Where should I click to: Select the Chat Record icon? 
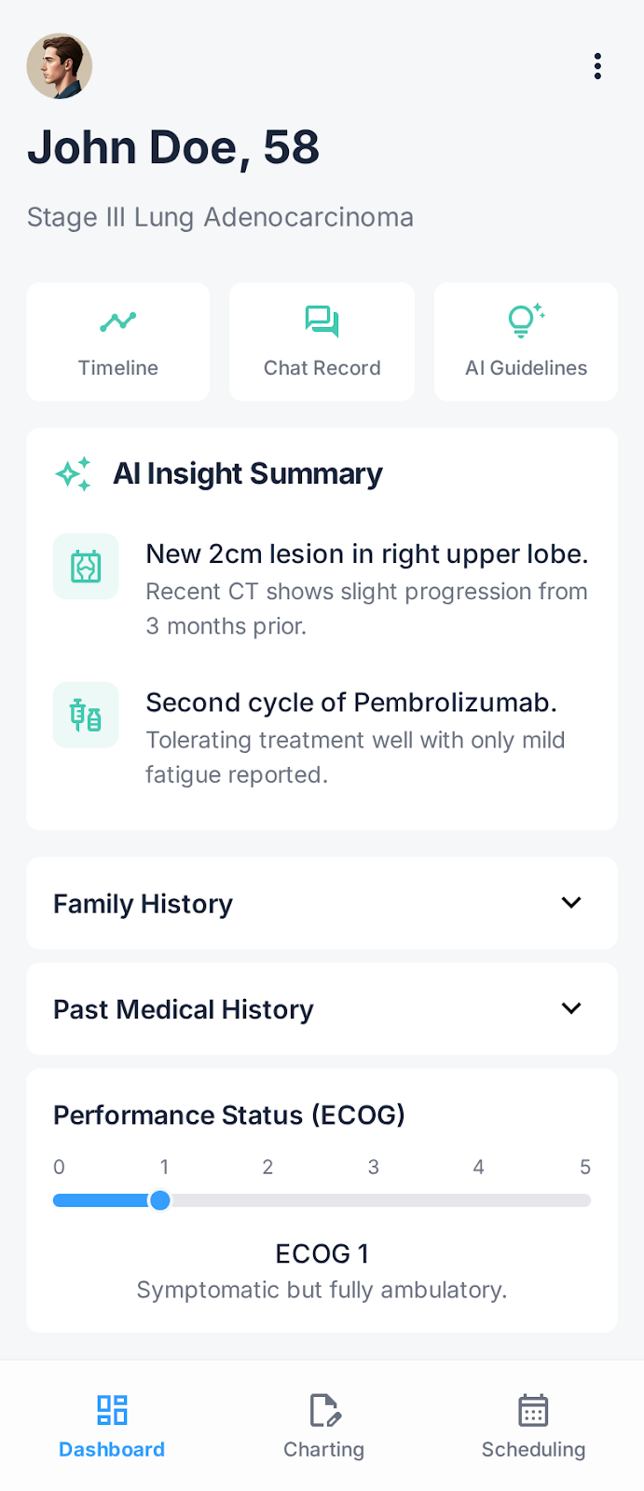click(x=322, y=320)
